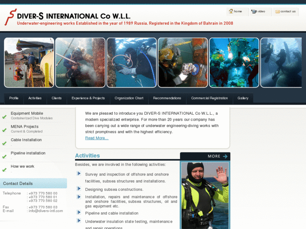Open the video link icon

(254, 11)
